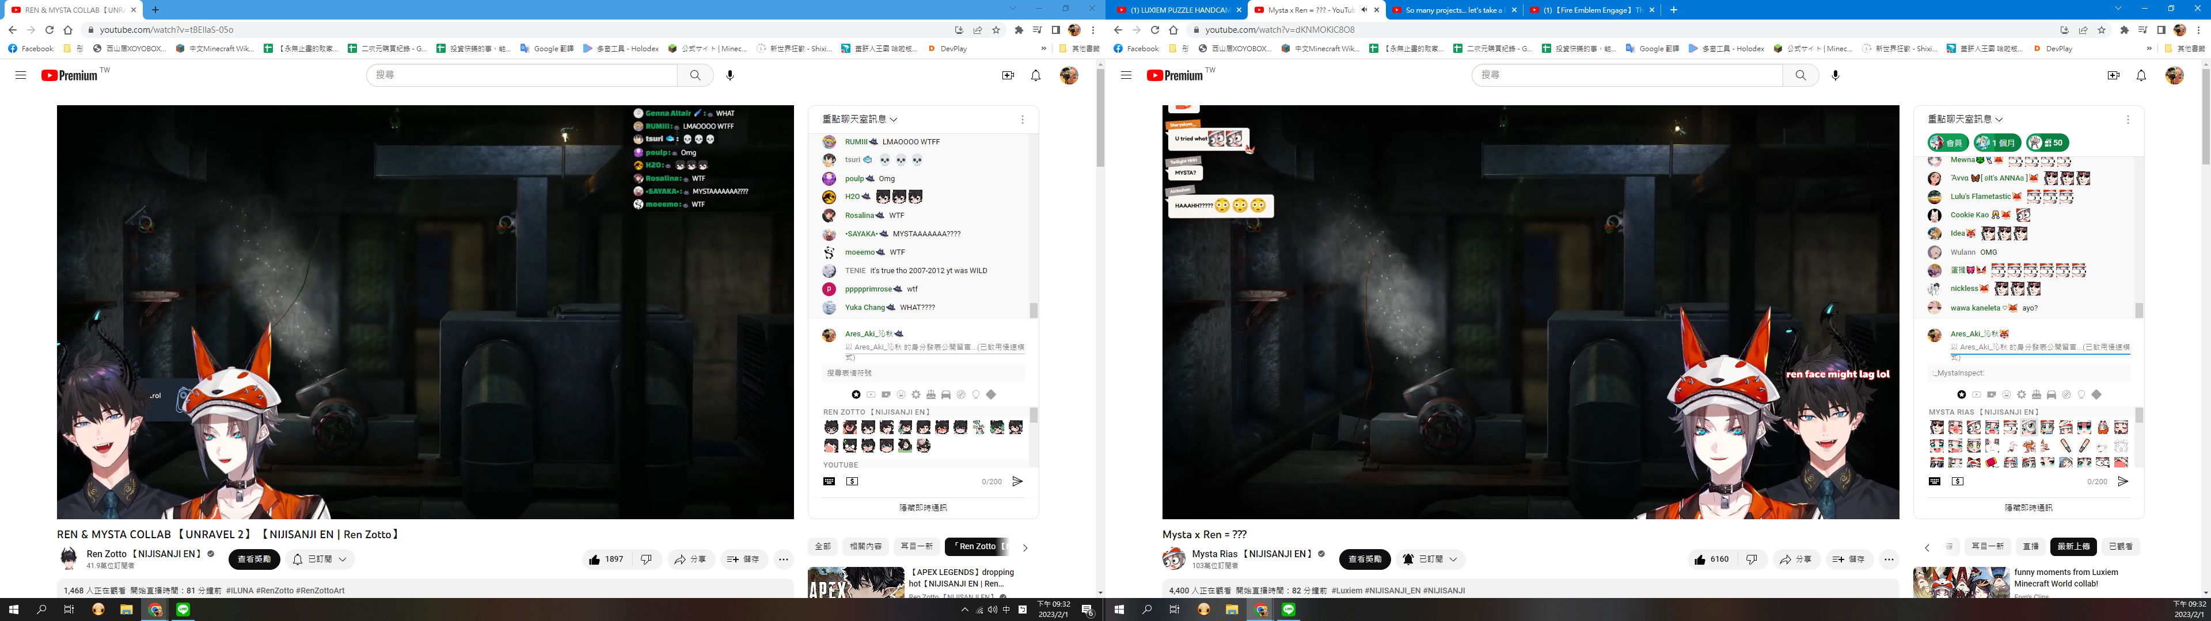
Task: Open Holodex bookmark in left browser
Action: click(621, 49)
